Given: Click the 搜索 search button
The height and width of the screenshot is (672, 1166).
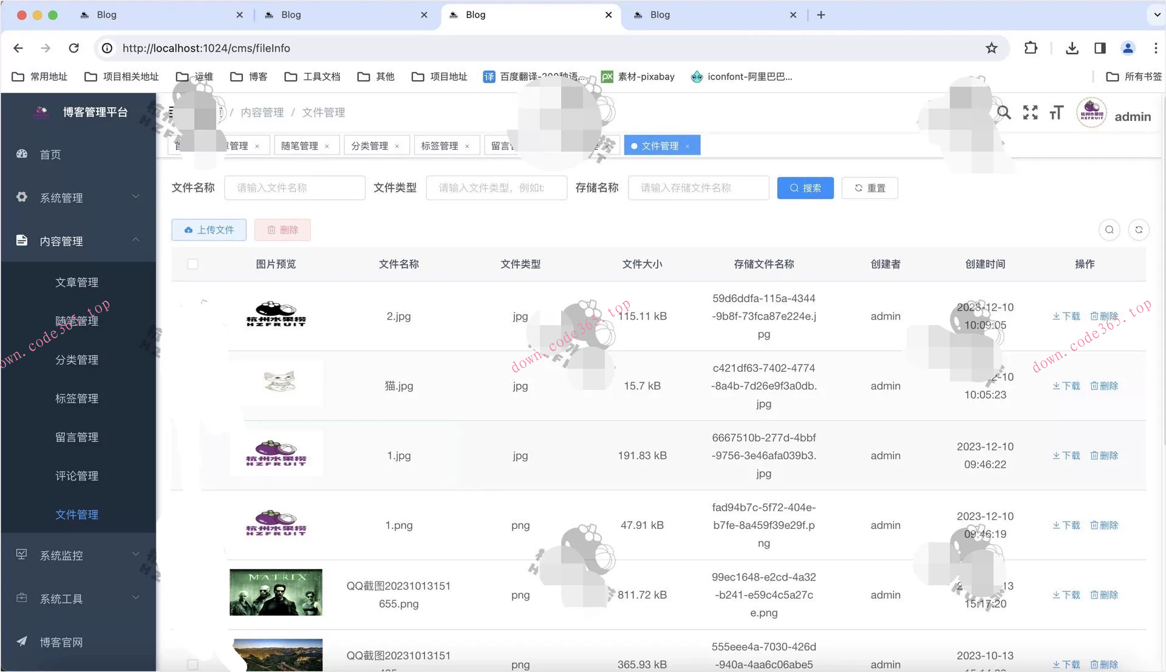Looking at the screenshot, I should point(805,188).
